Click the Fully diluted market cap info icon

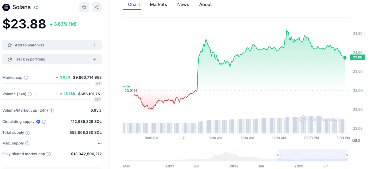pos(49,154)
